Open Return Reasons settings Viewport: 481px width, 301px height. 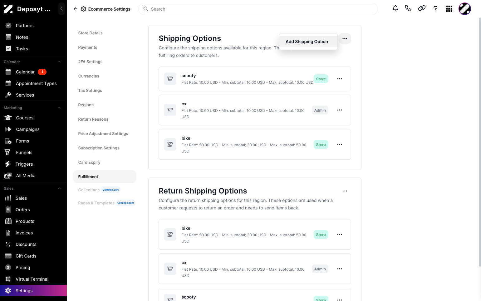pos(93,119)
